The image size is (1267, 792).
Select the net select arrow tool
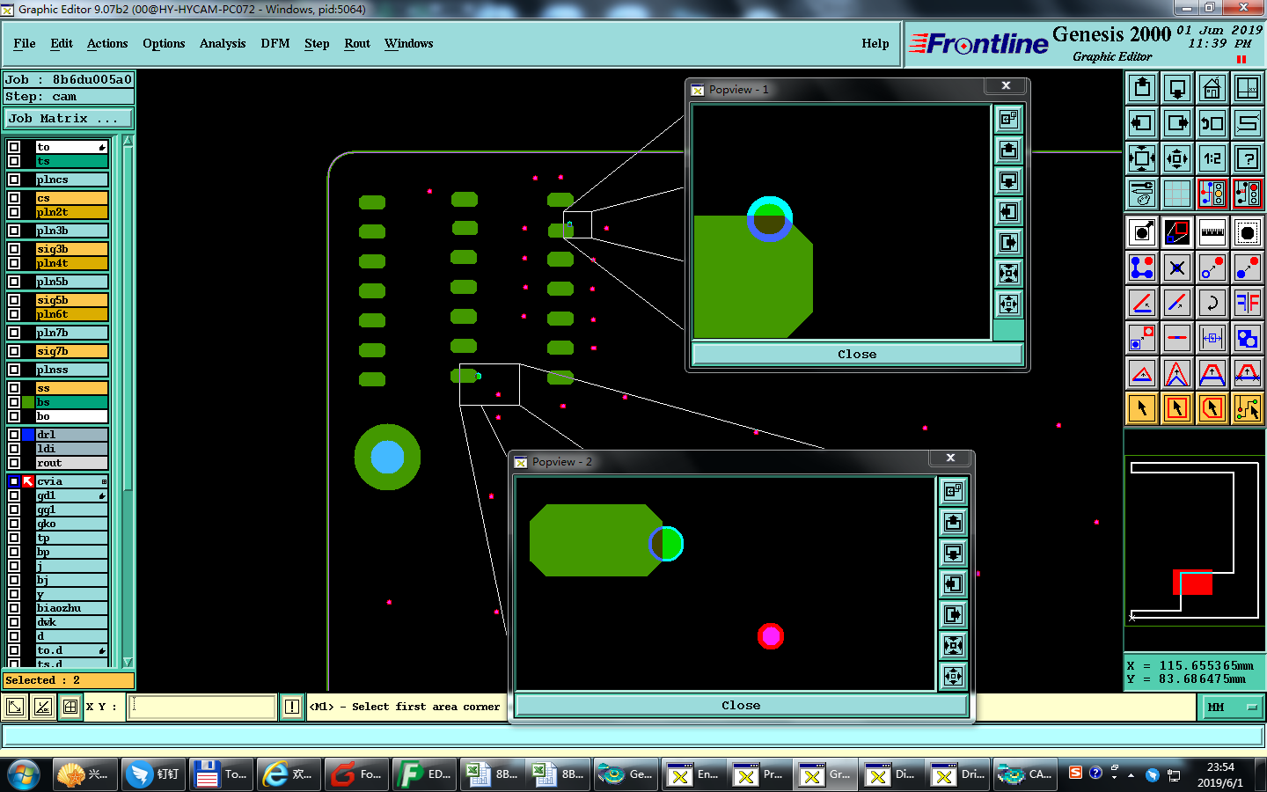click(1248, 408)
